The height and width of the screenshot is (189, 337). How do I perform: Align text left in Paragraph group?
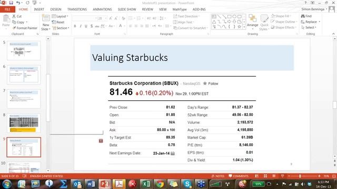(x=131, y=26)
